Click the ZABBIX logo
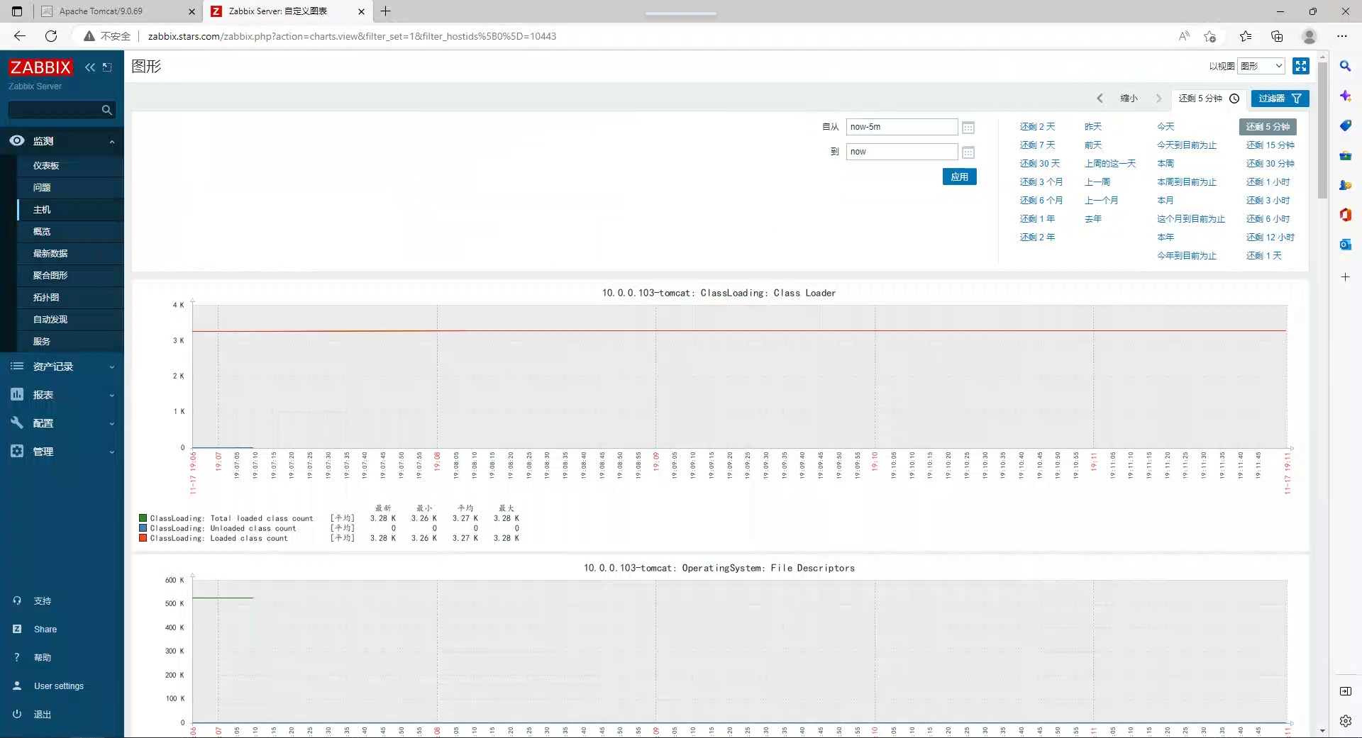This screenshot has width=1362, height=738. [40, 67]
